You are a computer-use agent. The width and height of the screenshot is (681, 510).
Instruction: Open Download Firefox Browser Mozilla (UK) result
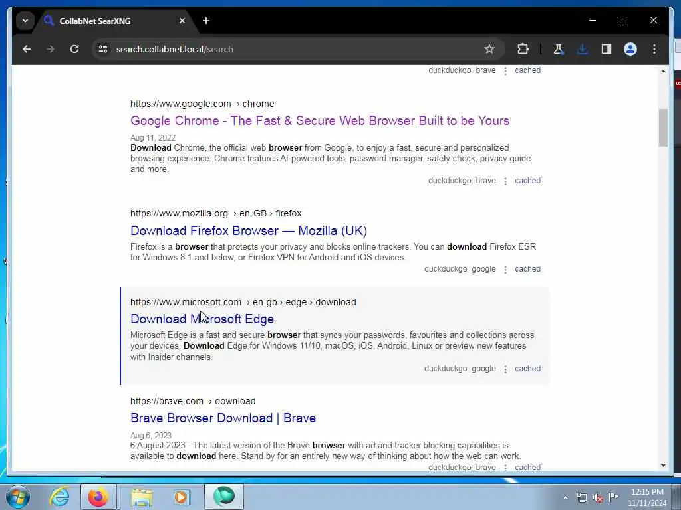point(249,230)
